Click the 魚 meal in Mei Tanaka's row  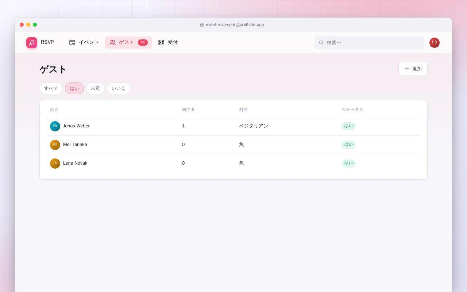242,145
